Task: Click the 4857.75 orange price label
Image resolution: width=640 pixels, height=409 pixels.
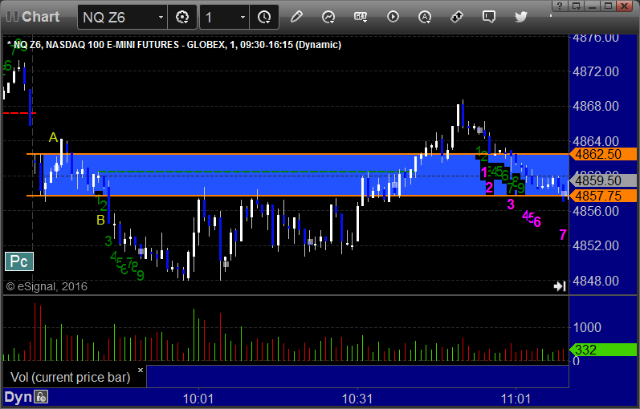Action: pos(603,196)
